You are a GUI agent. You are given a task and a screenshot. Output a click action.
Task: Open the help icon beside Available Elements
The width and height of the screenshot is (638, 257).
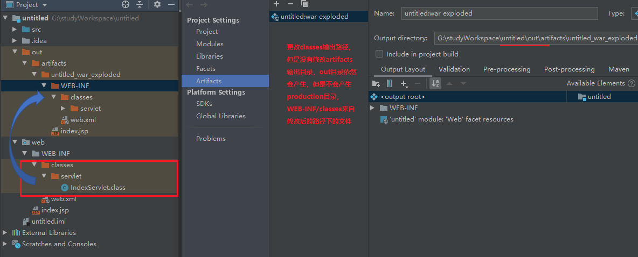click(x=632, y=83)
